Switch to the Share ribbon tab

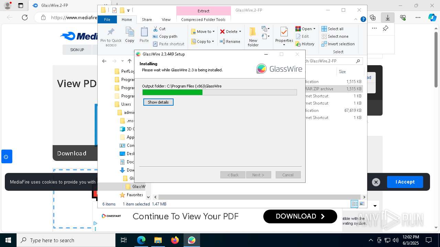[147, 20]
